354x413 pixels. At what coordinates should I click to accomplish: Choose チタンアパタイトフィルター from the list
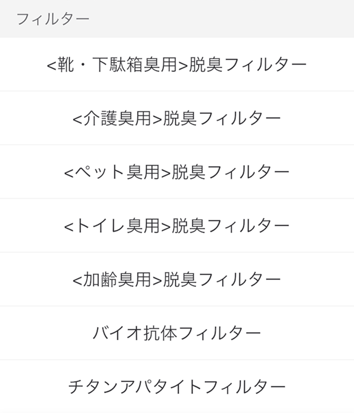point(177,387)
